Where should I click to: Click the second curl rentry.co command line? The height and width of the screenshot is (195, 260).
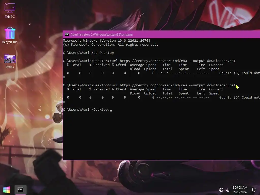pos(149,85)
